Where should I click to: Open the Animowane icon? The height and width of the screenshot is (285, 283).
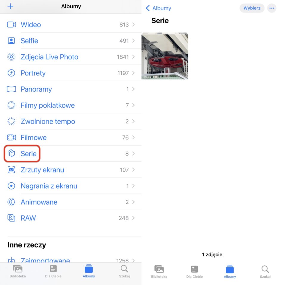(x=11, y=202)
